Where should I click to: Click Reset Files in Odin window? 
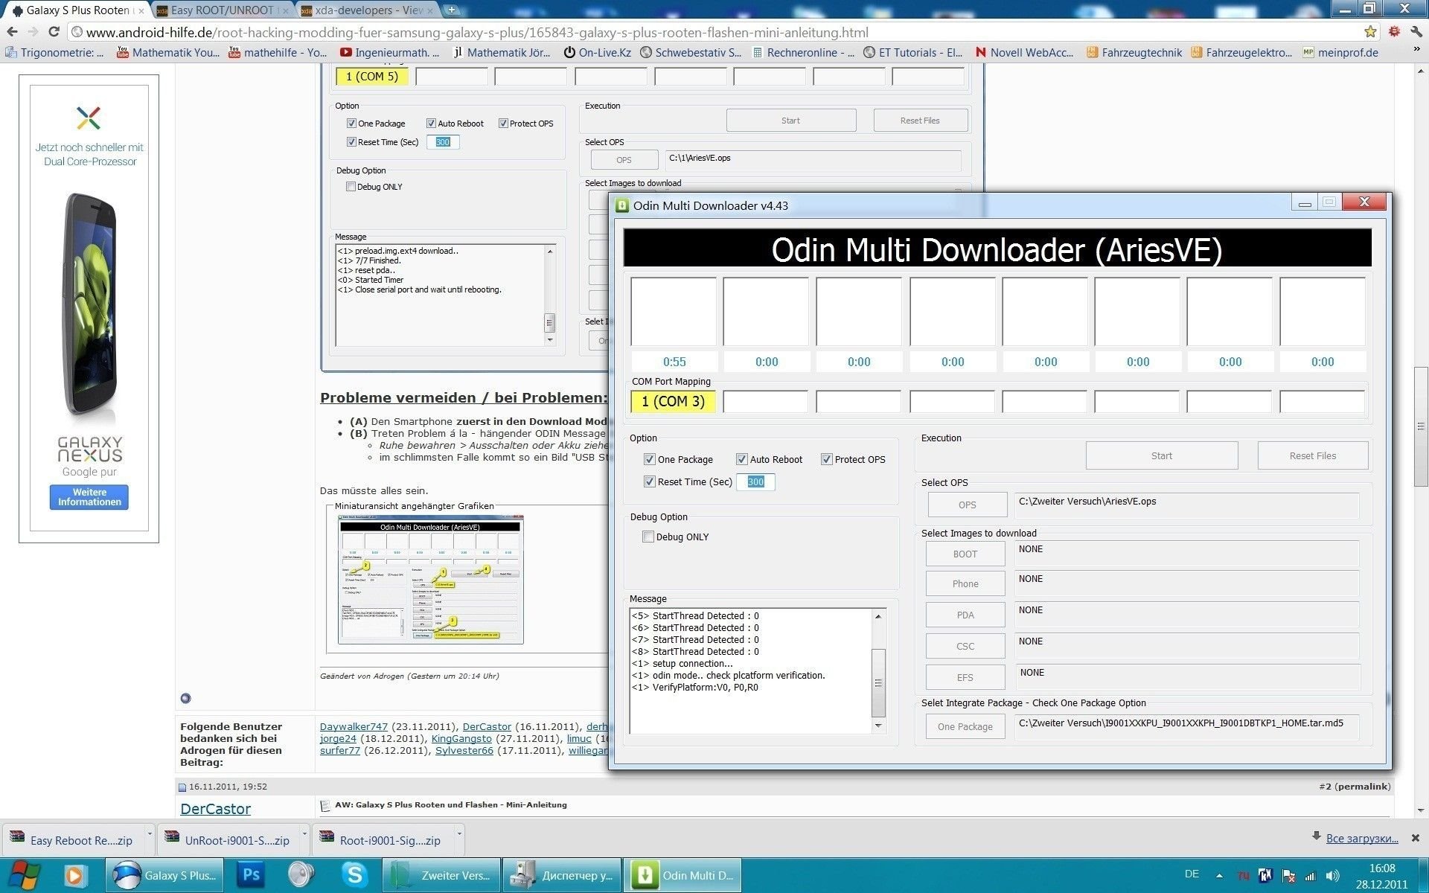coord(1312,455)
